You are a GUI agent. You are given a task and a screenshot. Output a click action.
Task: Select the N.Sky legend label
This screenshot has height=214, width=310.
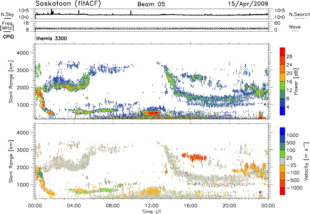pyautogui.click(x=7, y=14)
